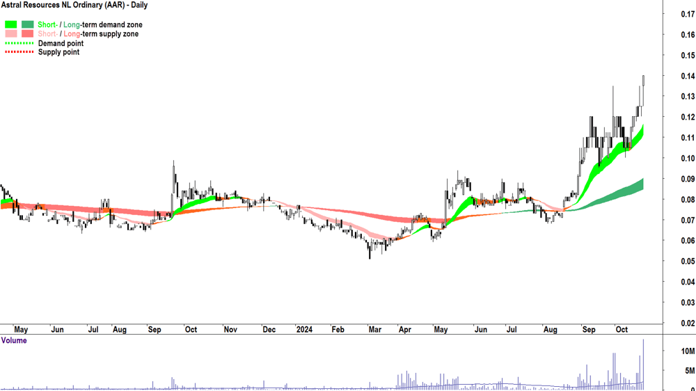
Task: Select the 2024 year marker on time axis
Action: pos(304,329)
